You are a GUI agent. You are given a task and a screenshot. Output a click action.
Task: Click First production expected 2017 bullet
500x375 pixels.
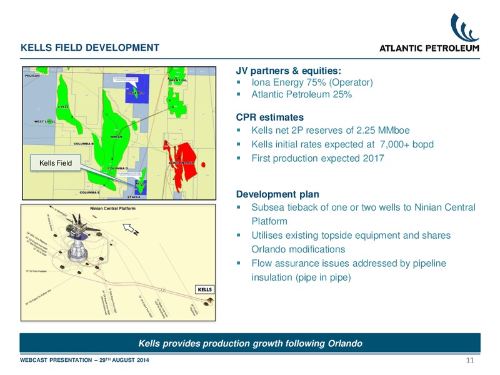pyautogui.click(x=317, y=158)
